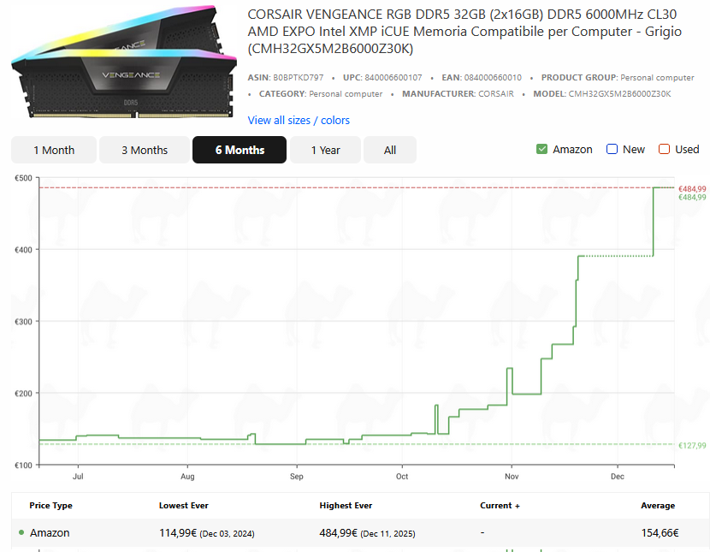The width and height of the screenshot is (710, 552).
Task: Click the green dot beside Amazon row
Action: coord(21,532)
